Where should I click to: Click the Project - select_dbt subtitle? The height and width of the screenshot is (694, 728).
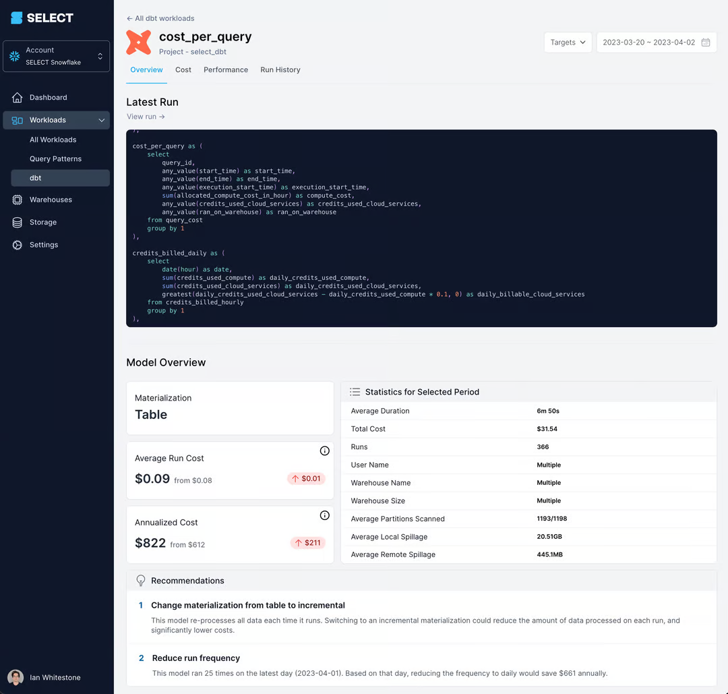point(193,51)
